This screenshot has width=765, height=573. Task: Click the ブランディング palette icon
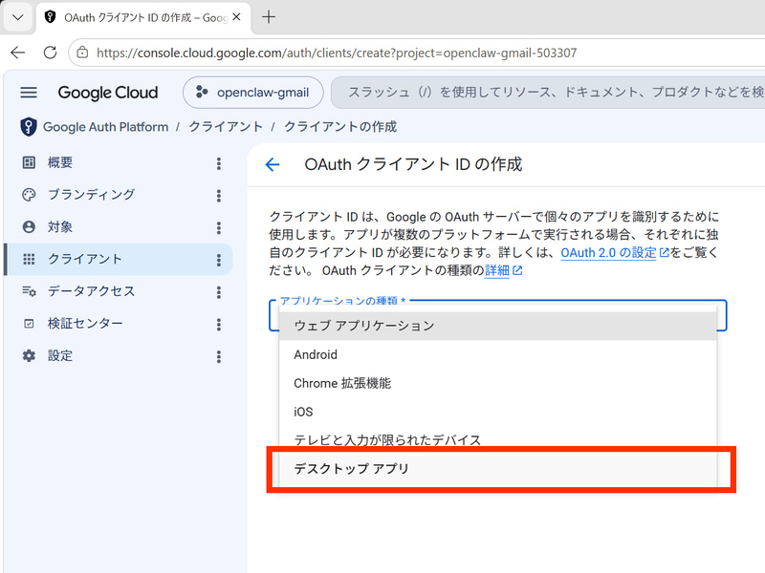(x=29, y=195)
